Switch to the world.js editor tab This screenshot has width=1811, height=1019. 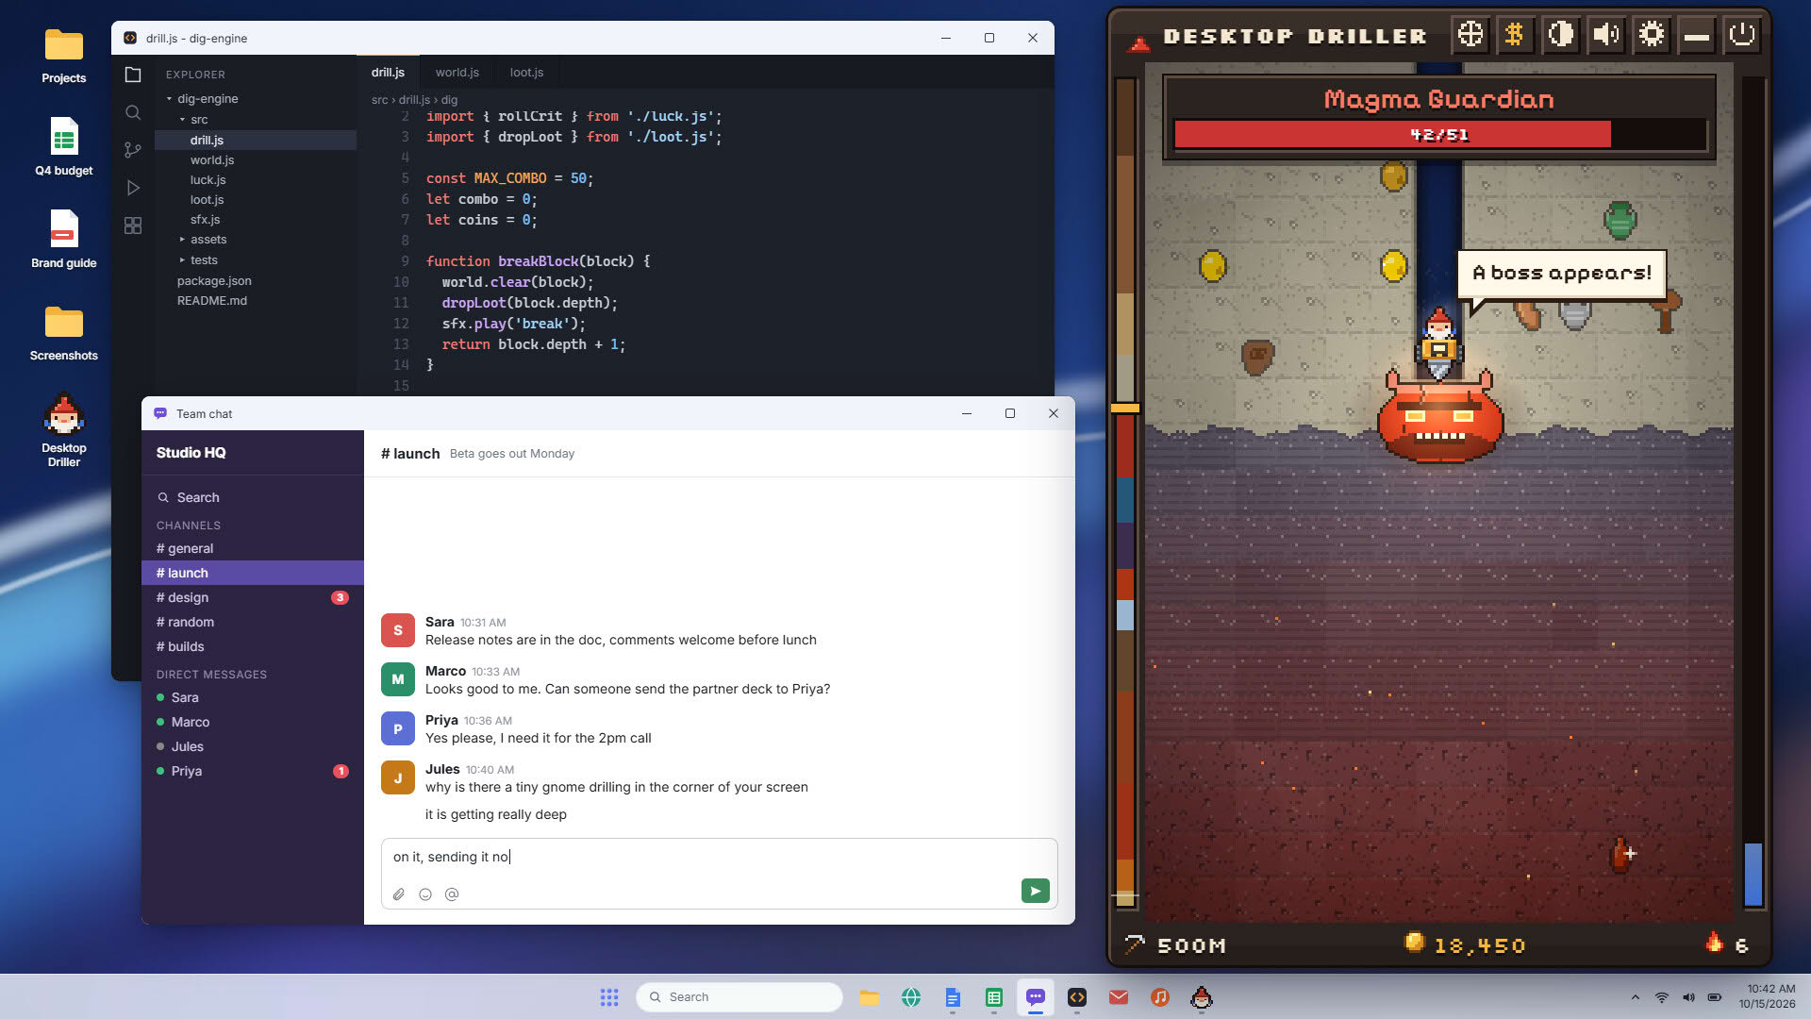coord(457,73)
